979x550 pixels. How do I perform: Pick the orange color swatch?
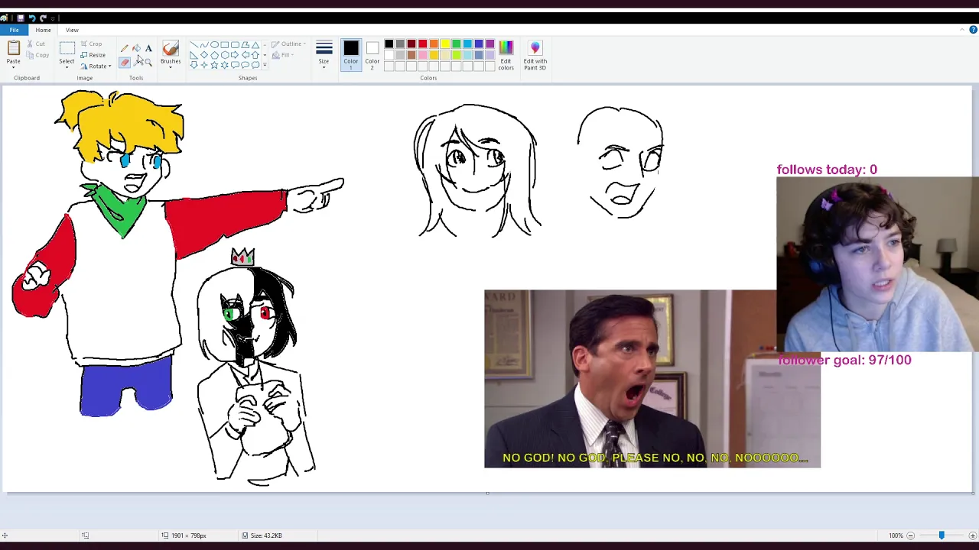click(434, 44)
